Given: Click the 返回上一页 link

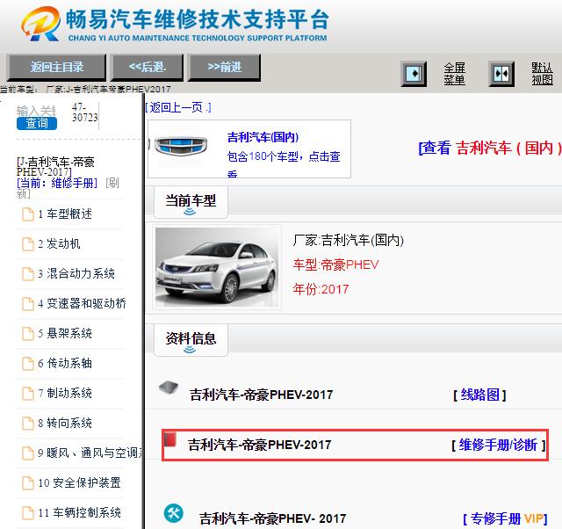Looking at the screenshot, I should (x=178, y=107).
